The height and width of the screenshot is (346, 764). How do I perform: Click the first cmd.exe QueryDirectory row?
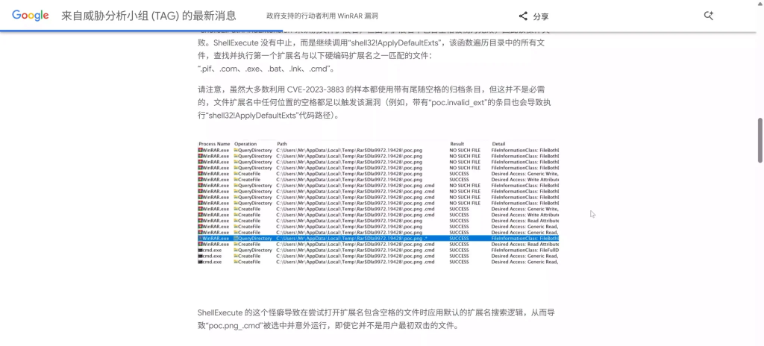tap(378, 250)
